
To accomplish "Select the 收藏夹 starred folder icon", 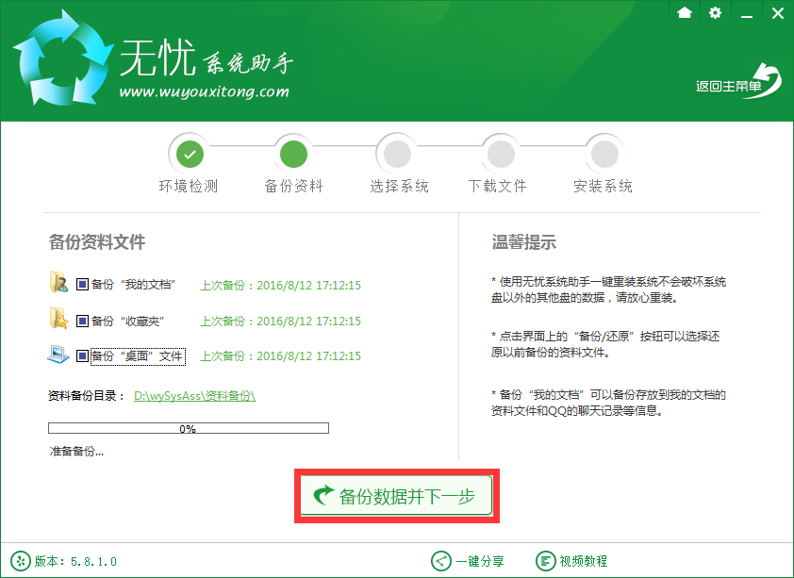I will 58,320.
